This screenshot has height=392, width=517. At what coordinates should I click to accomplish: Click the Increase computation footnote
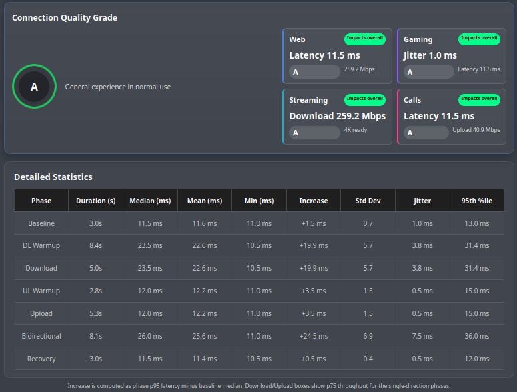(259, 386)
